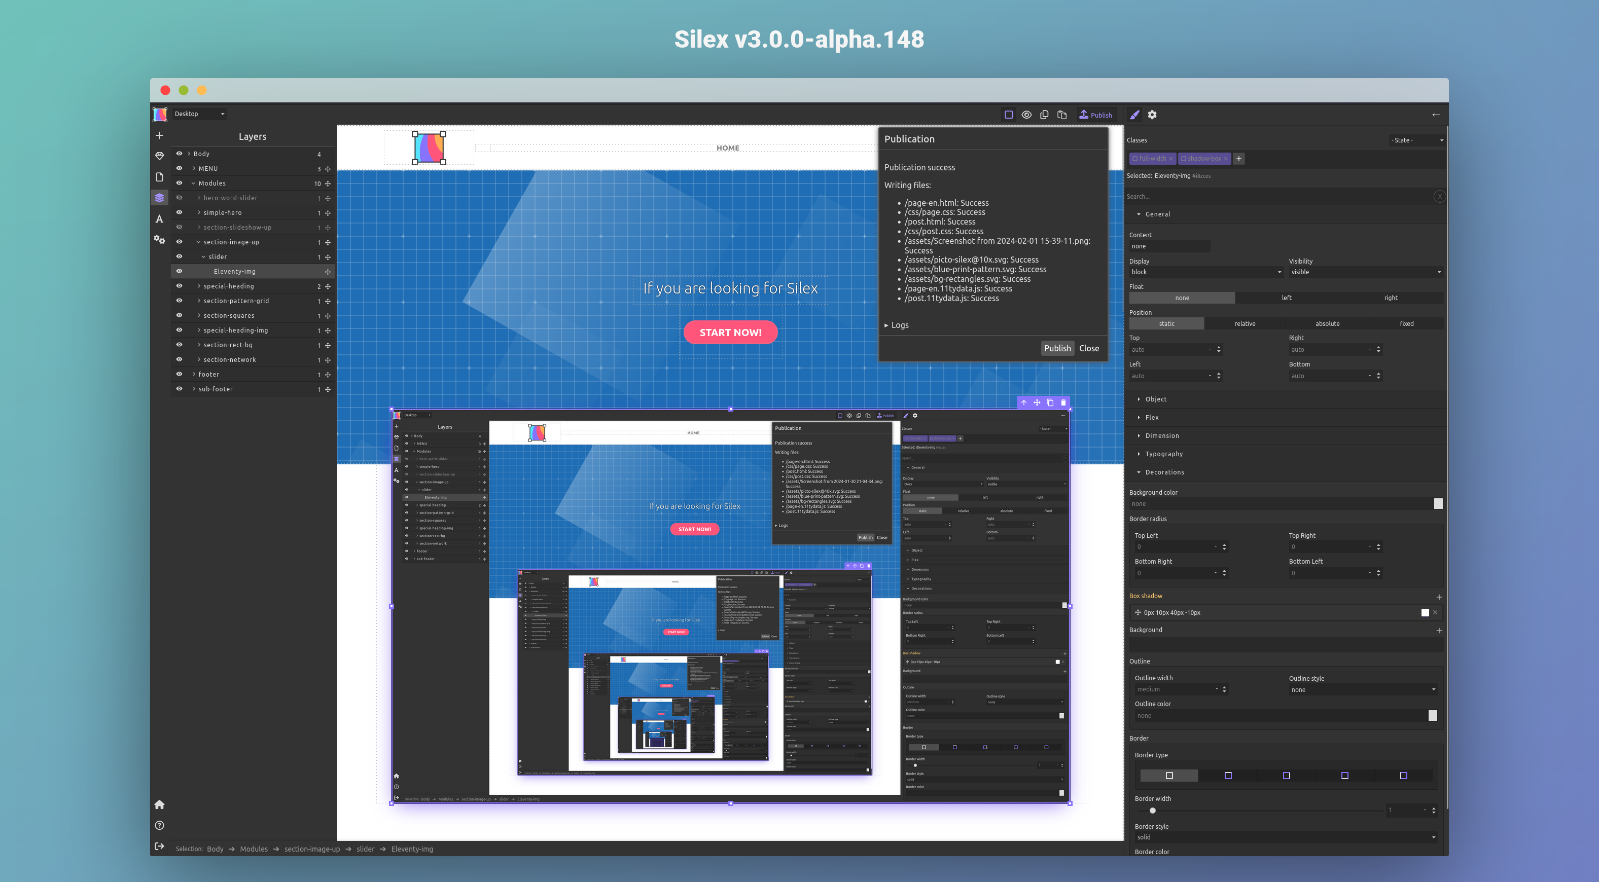
Task: Hide the Body layer with eye icon
Action: pyautogui.click(x=180, y=153)
